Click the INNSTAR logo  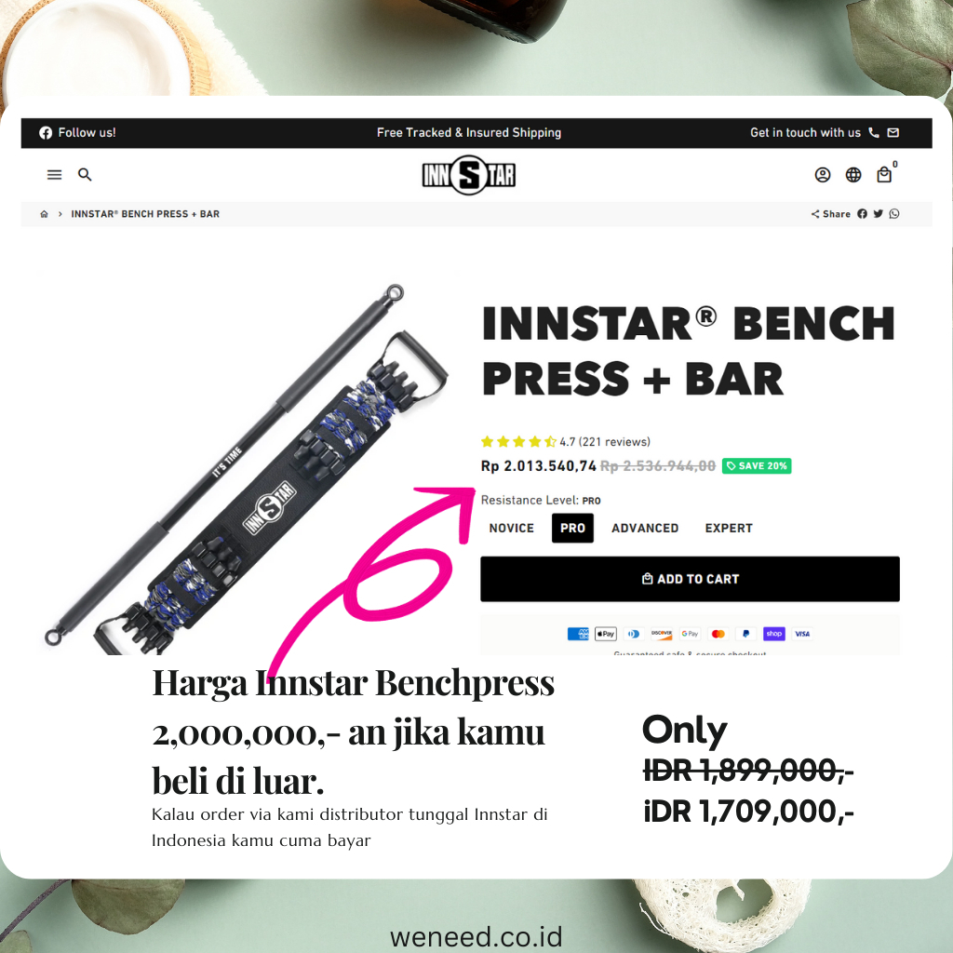tap(469, 176)
